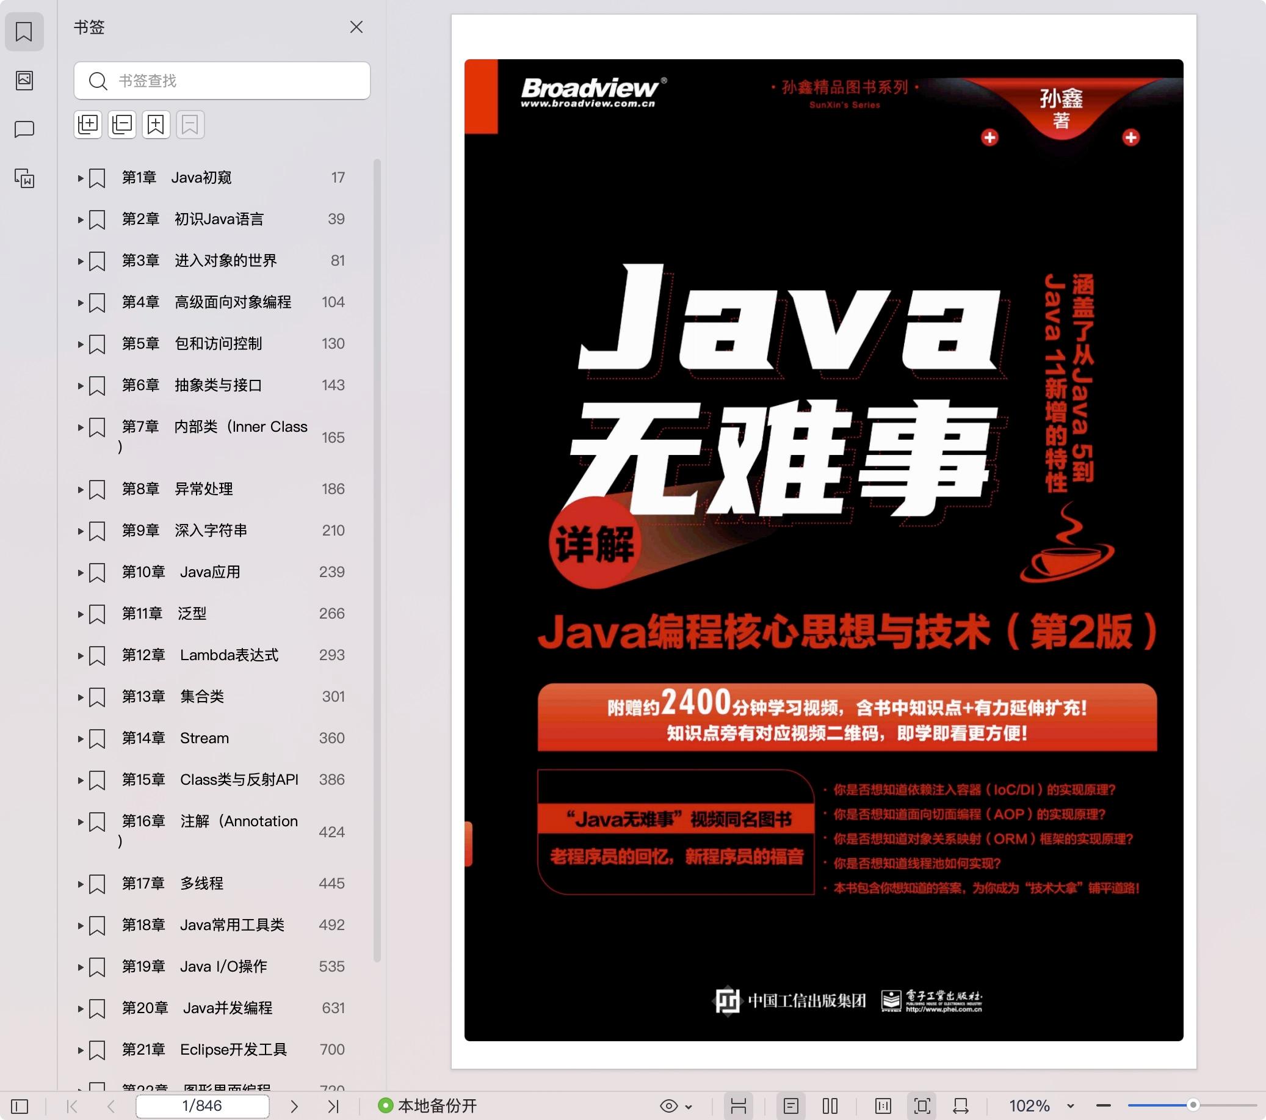The height and width of the screenshot is (1120, 1266).
Task: Jump to 第15章 Class类与反射API bookmark
Action: point(209,780)
